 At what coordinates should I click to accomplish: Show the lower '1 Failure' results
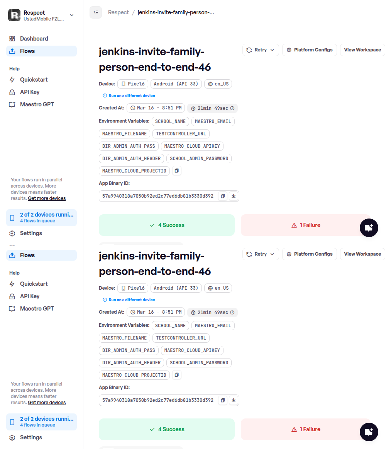coord(305,429)
